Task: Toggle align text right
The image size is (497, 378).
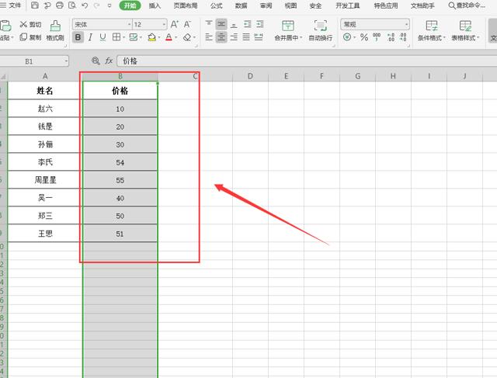Action: pos(234,37)
